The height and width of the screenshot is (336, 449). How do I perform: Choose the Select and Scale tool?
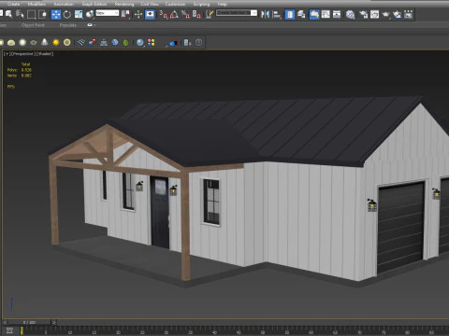point(79,14)
